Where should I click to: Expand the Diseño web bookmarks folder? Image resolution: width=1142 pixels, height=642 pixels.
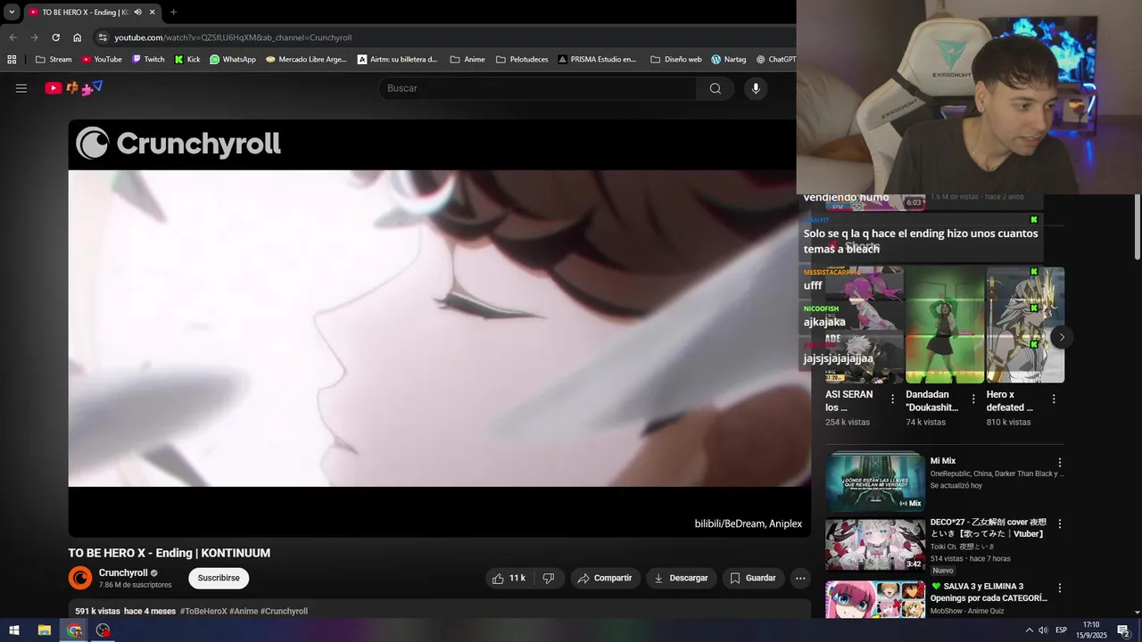[x=676, y=60]
